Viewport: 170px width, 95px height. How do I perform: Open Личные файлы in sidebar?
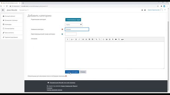point(12,28)
